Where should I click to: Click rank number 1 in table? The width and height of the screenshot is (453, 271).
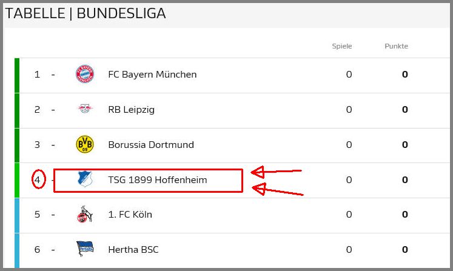pos(37,75)
